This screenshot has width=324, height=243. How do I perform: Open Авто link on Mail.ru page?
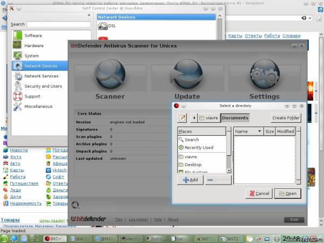pyautogui.click(x=15, y=163)
